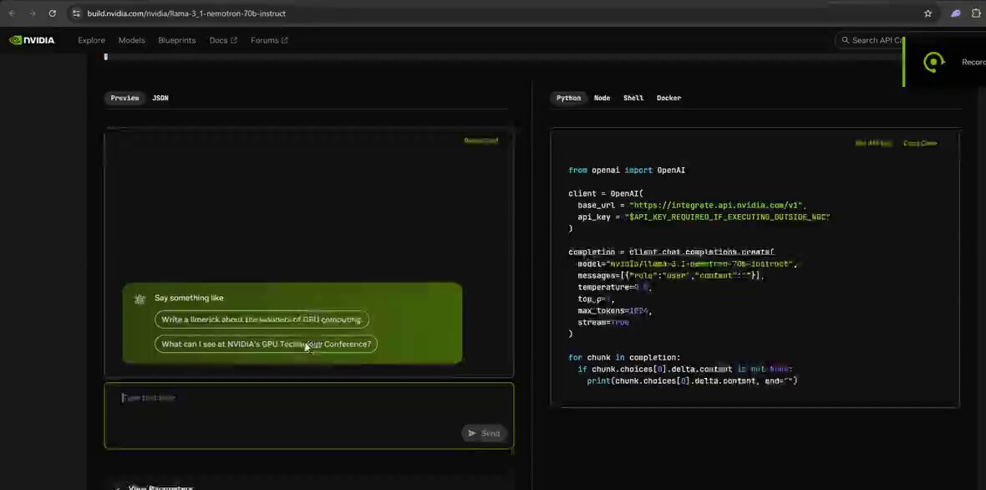Image resolution: width=986 pixels, height=490 pixels.
Task: Click the purple extension icon in the toolbar
Action: [x=956, y=13]
